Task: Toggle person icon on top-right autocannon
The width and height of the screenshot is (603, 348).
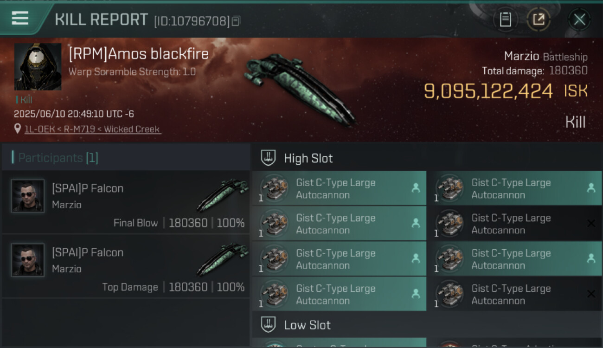Action: tap(591, 188)
